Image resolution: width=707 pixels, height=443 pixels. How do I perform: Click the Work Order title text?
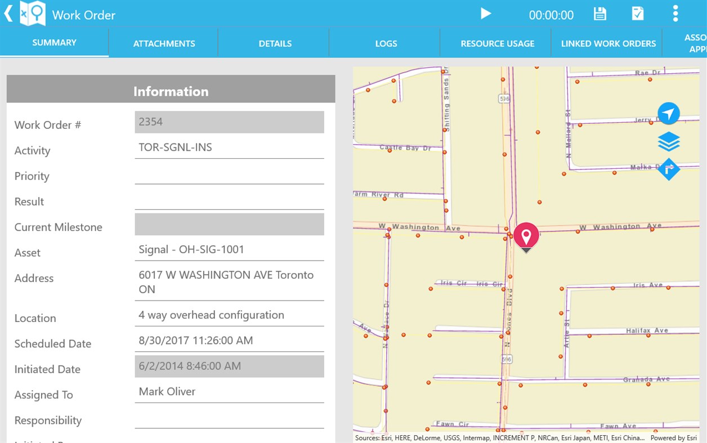(84, 15)
